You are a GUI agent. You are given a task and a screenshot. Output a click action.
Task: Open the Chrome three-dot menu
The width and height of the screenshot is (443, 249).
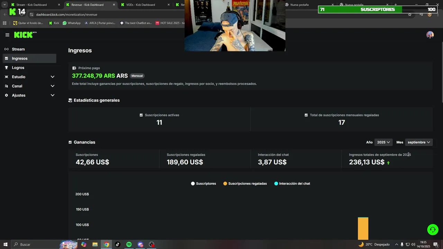[438, 15]
